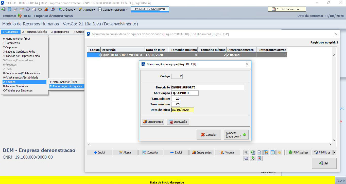
Task: Open Integrantes inside the Manutenção de equipe dialog
Action: point(153,122)
